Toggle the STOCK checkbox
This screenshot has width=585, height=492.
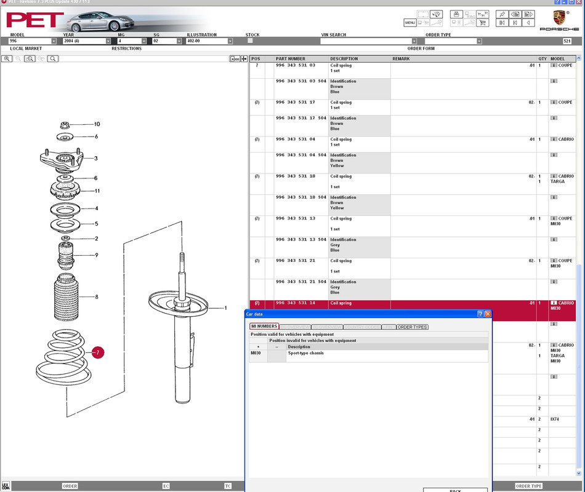coord(250,41)
